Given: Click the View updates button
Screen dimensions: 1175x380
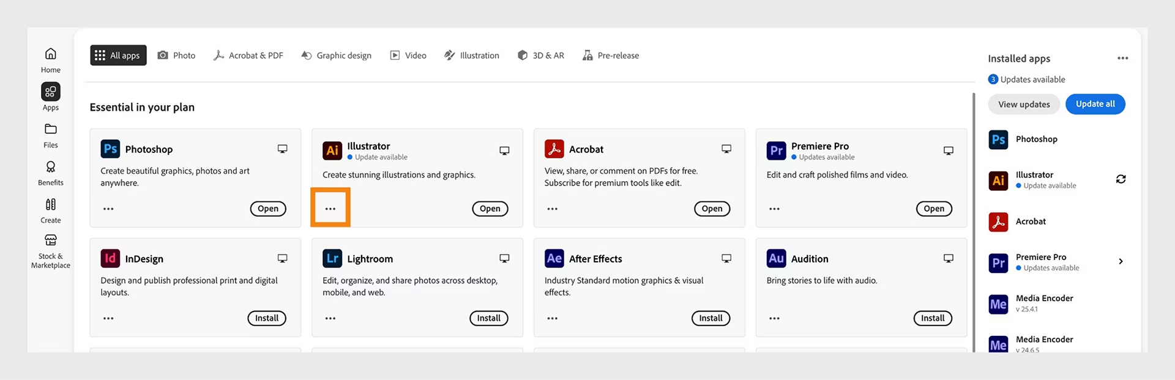Looking at the screenshot, I should 1024,105.
